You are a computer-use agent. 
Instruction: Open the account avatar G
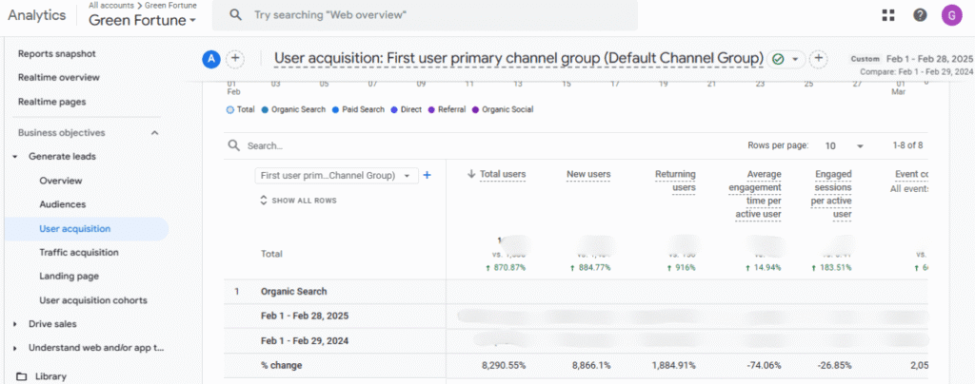point(950,15)
